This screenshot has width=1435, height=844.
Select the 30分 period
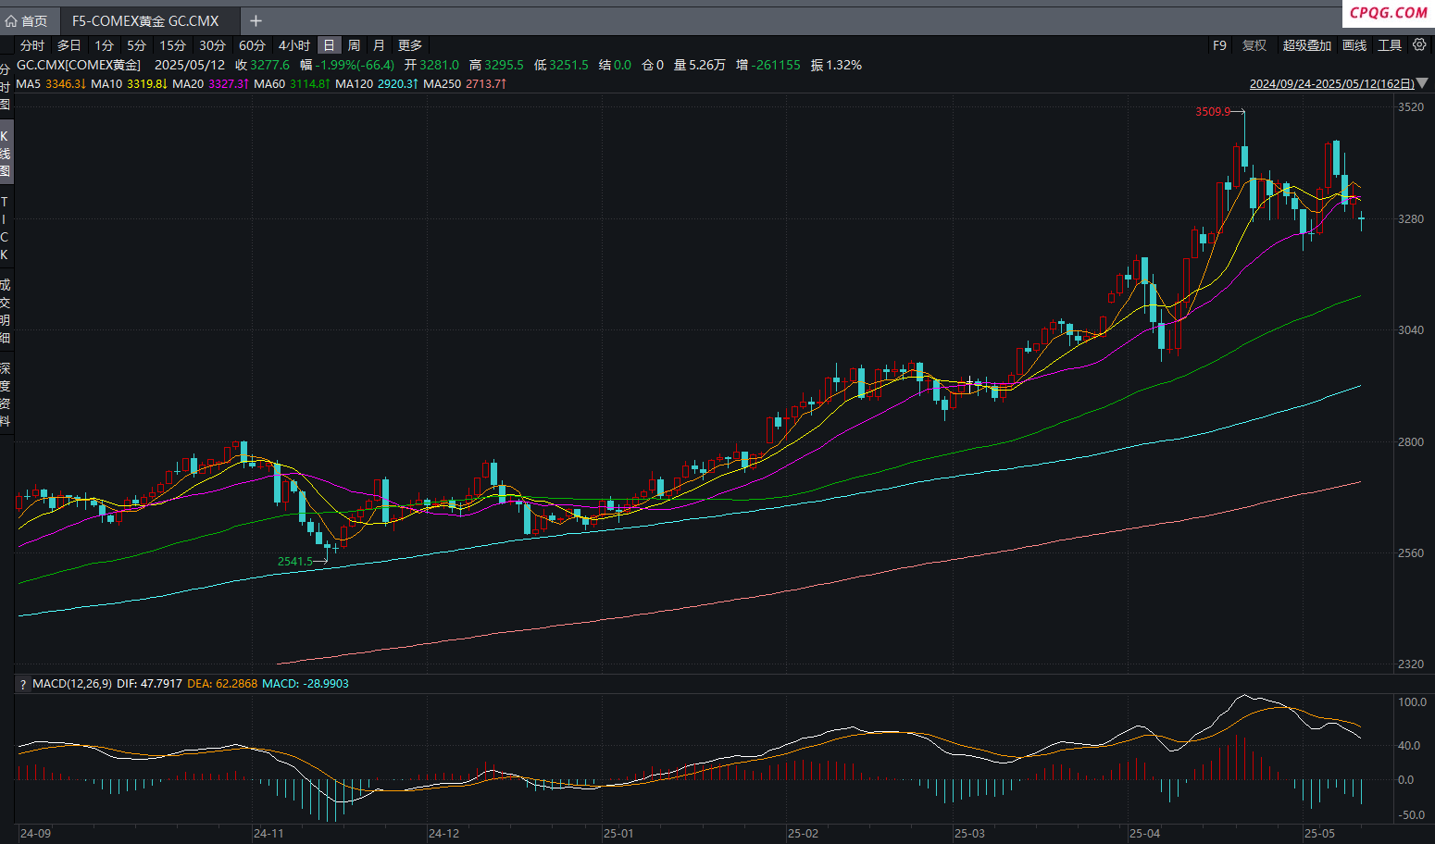pos(212,45)
